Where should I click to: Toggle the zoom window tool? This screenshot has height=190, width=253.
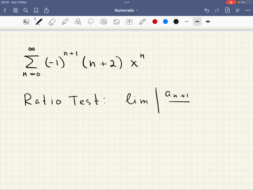point(26,22)
